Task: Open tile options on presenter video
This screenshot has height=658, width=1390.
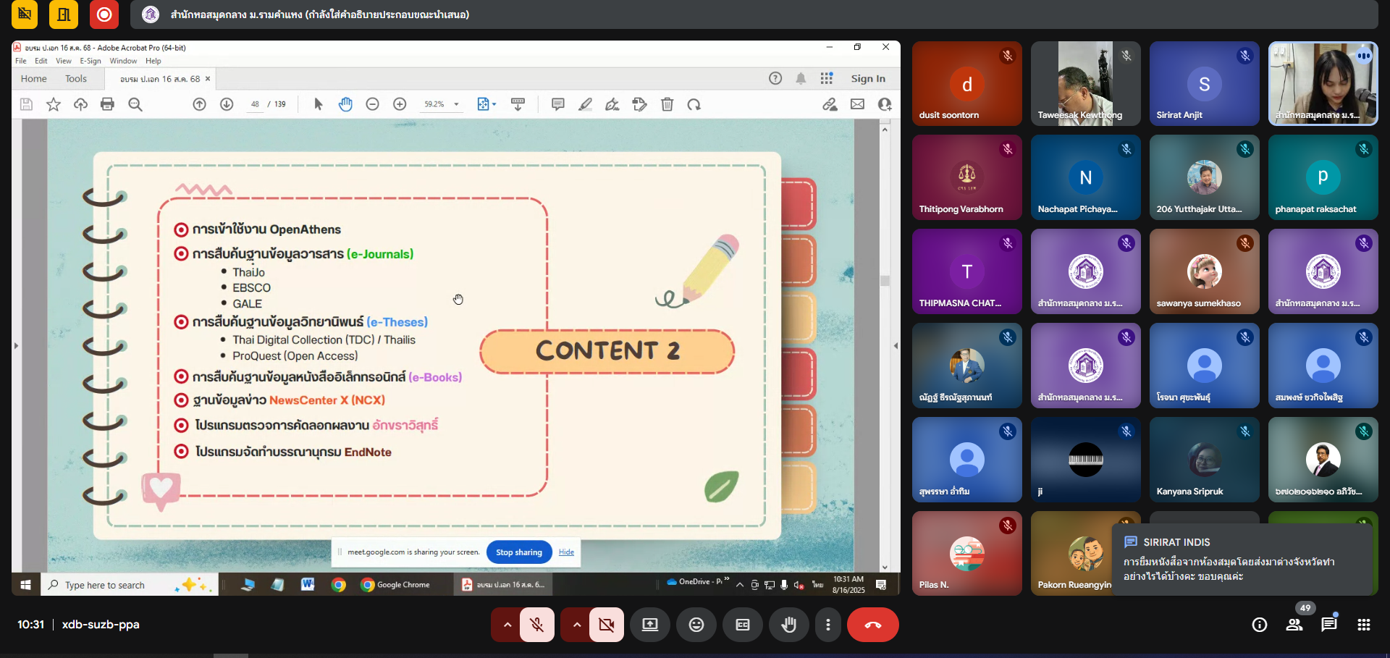Action: click(x=1364, y=55)
